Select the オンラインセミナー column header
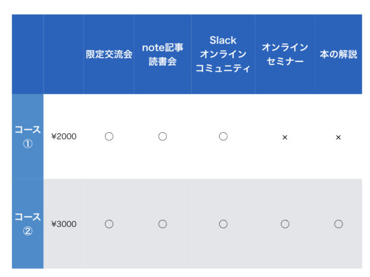The height and width of the screenshot is (277, 370). pyautogui.click(x=285, y=54)
